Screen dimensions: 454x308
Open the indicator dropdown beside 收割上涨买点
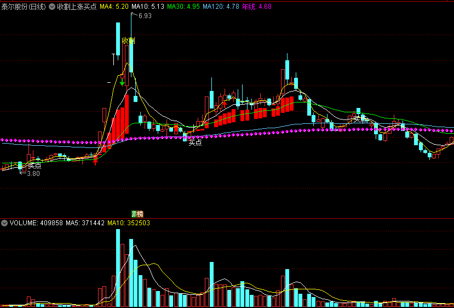click(x=52, y=7)
